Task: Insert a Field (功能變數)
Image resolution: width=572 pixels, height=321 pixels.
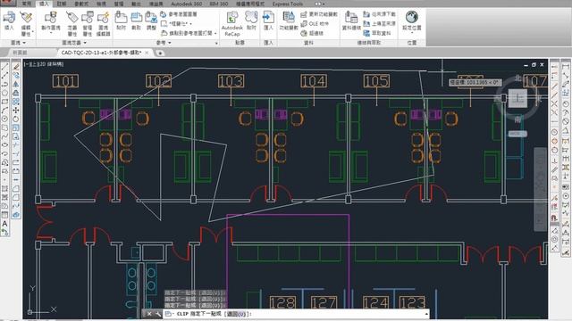Action: pyautogui.click(x=289, y=21)
